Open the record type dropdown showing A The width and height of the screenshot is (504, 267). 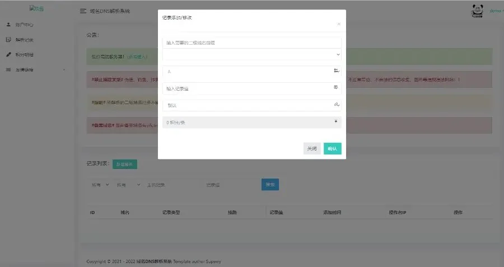tap(251, 71)
